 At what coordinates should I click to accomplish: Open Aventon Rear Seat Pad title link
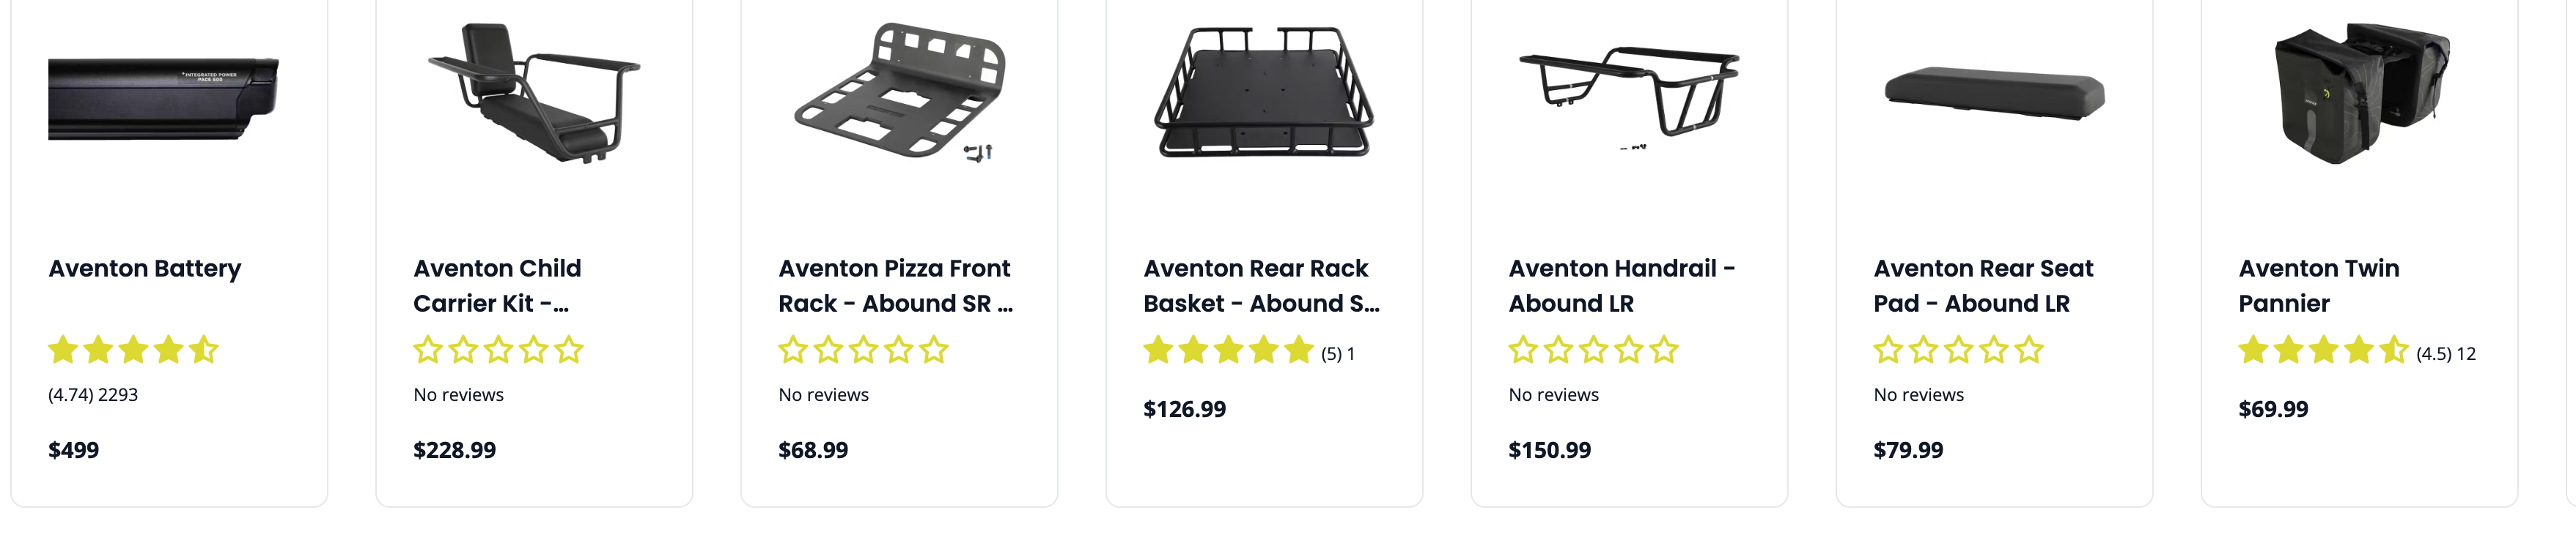pyautogui.click(x=1983, y=285)
